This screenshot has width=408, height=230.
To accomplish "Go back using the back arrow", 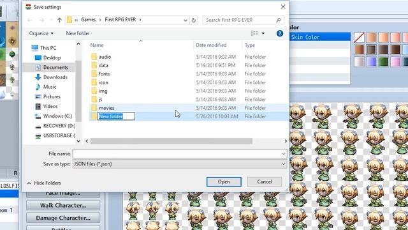I will coord(30,20).
